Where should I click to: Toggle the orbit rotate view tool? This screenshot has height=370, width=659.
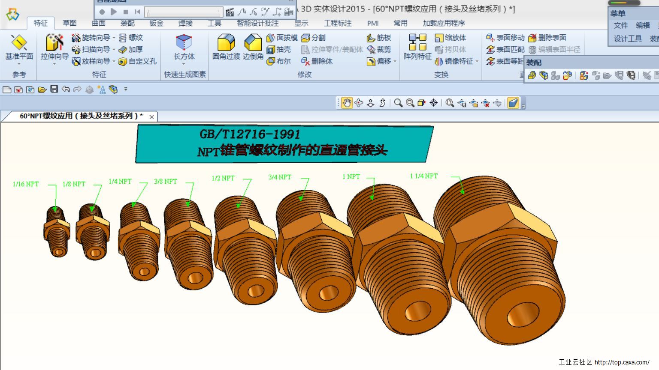359,103
